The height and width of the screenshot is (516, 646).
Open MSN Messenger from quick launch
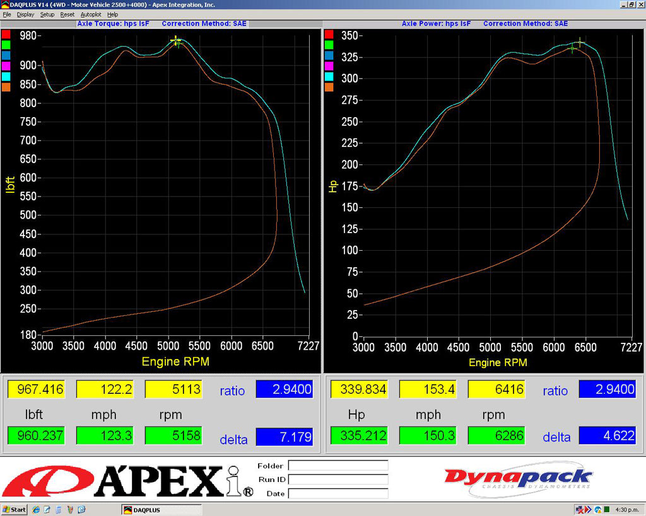(x=81, y=509)
